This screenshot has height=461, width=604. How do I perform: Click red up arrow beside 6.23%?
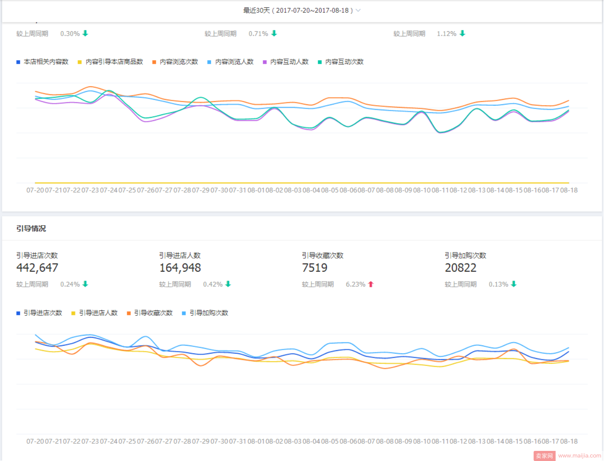point(371,284)
